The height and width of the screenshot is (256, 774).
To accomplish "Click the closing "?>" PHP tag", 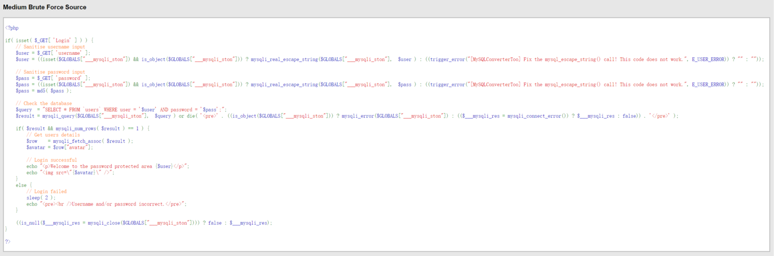I will pos(8,242).
